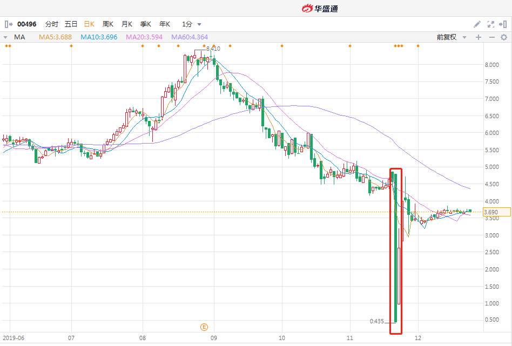Image resolution: width=512 pixels, height=346 pixels.
Task: Open indicator settings gear icon
Action: [504, 37]
